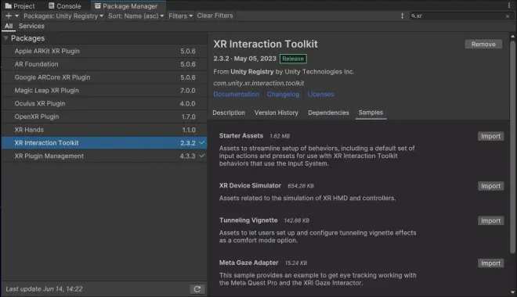Select the Services tab

tap(31, 26)
